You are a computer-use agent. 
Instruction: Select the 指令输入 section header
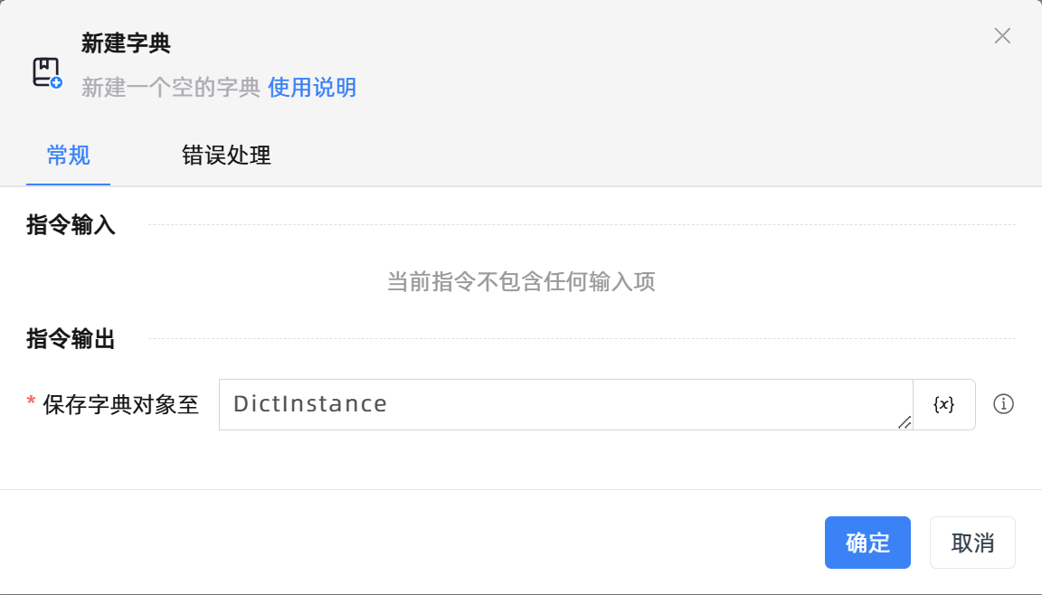coord(71,225)
